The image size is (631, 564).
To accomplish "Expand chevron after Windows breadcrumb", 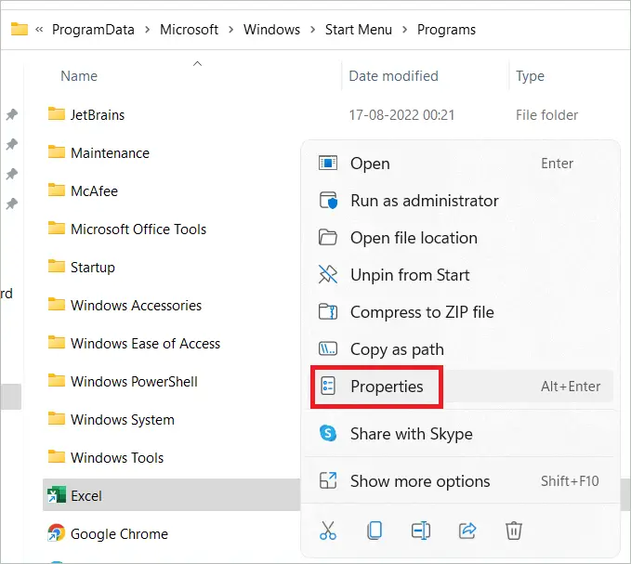I will (312, 30).
